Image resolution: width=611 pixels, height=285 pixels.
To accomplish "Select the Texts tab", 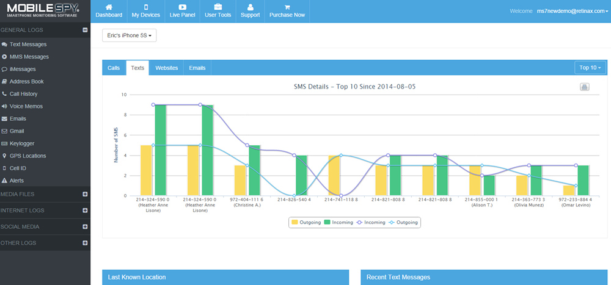I will (x=137, y=68).
